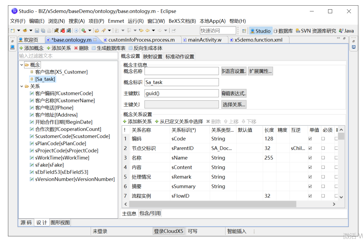
Task: Open the run configurations dropdown arrow
Action: [x=89, y=30]
